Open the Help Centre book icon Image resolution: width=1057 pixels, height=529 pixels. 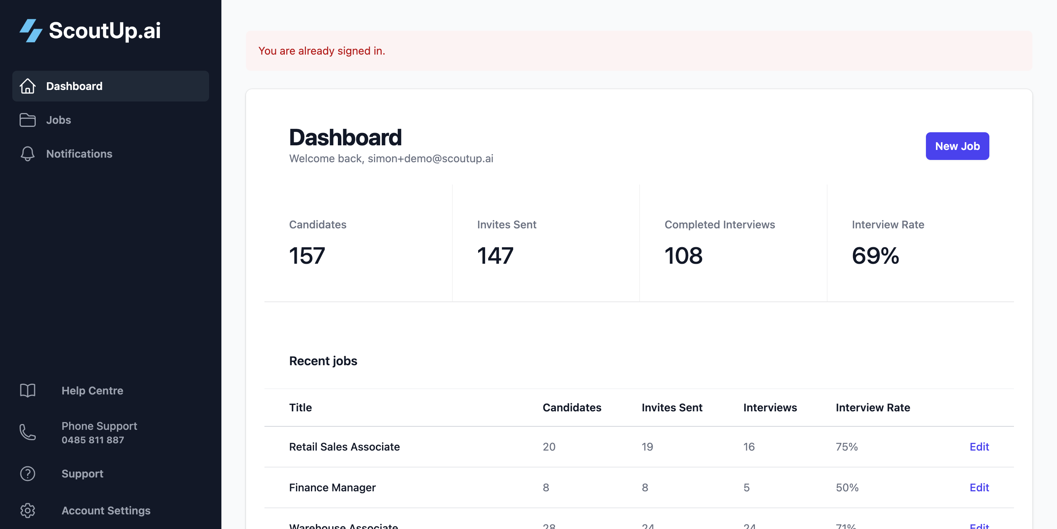click(27, 391)
